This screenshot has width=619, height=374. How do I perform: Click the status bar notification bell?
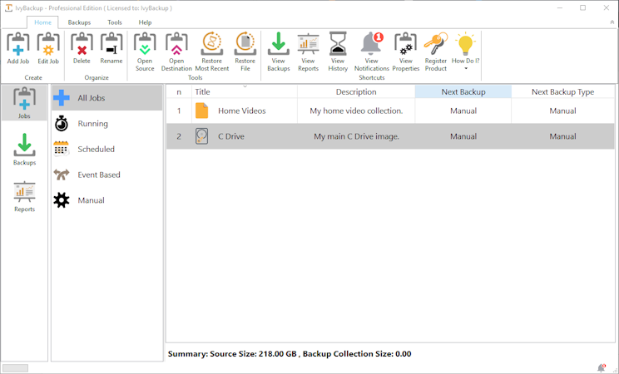pyautogui.click(x=602, y=368)
